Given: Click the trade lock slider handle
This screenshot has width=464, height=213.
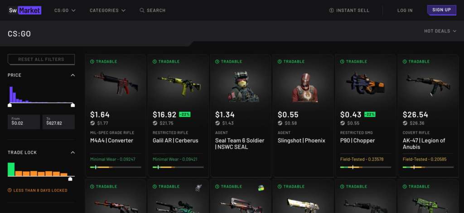Looking at the screenshot, I should 70,179.
